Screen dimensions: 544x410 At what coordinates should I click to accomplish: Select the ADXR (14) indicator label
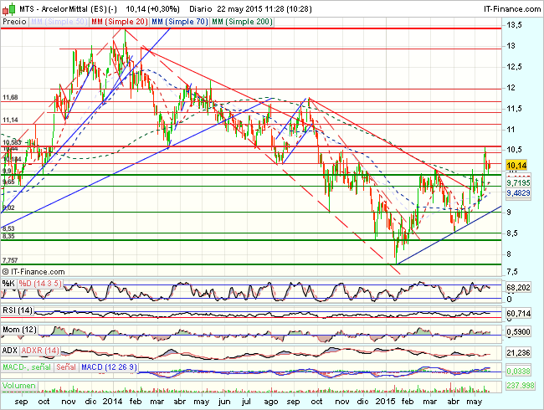(40, 351)
